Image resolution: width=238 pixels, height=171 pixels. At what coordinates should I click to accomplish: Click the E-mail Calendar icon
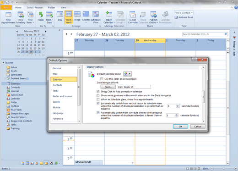click(x=133, y=18)
